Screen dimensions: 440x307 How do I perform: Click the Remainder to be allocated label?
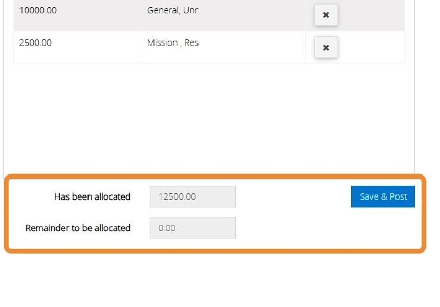click(78, 228)
